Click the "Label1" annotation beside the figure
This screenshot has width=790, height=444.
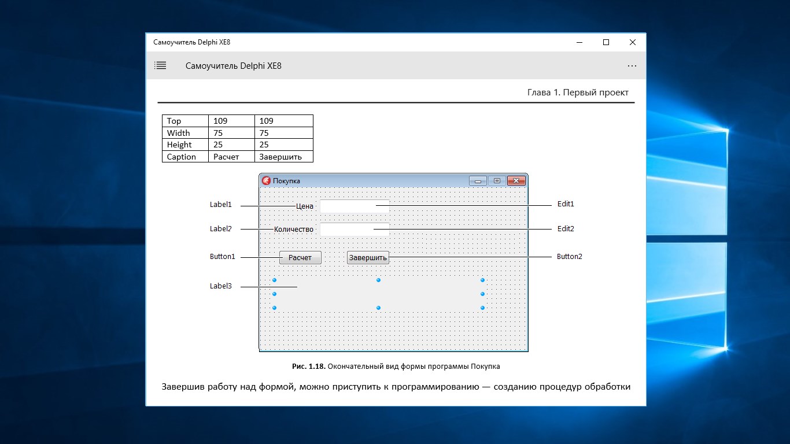click(x=220, y=205)
